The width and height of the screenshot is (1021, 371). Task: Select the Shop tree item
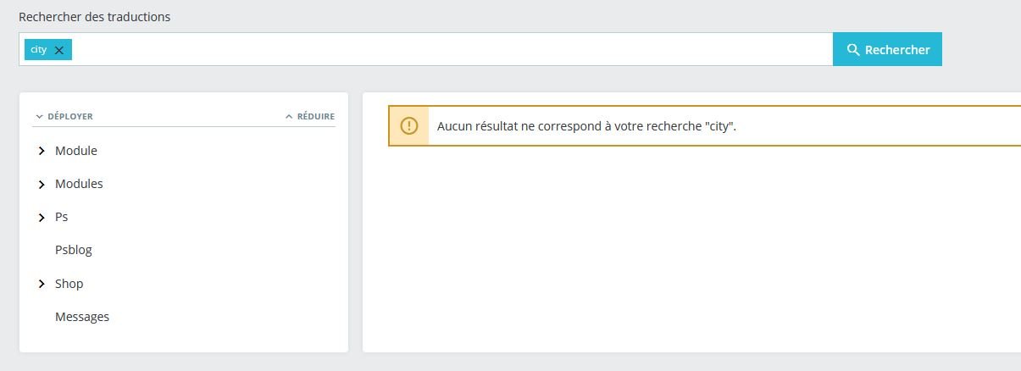[69, 284]
